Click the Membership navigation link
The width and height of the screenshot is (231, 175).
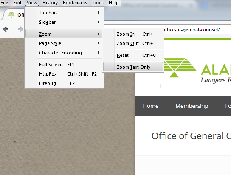tap(192, 106)
